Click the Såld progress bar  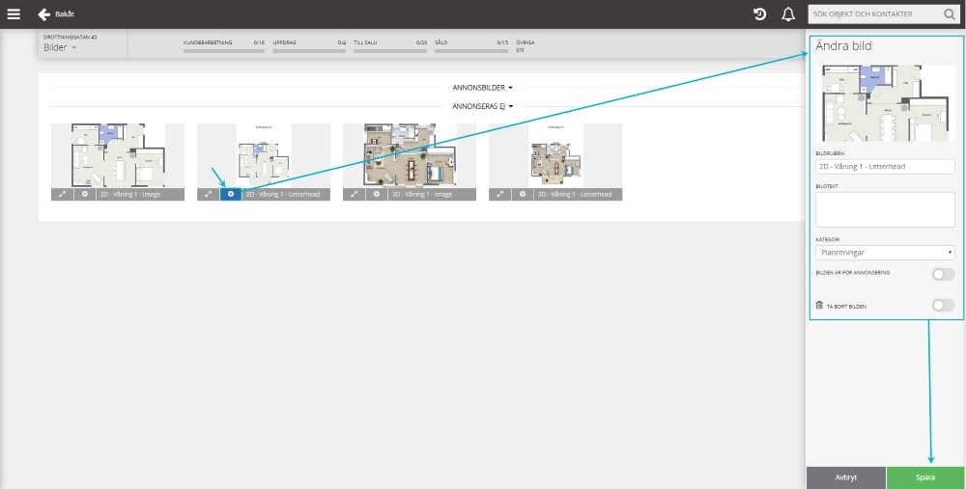tap(471, 51)
